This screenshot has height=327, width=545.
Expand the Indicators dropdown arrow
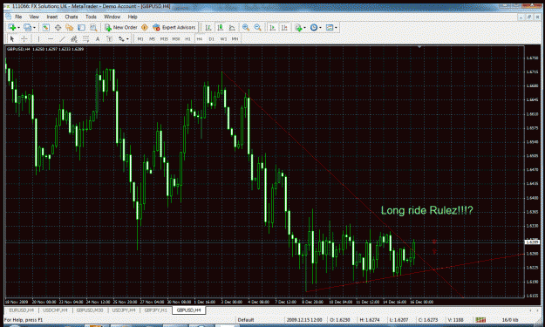tap(304, 28)
